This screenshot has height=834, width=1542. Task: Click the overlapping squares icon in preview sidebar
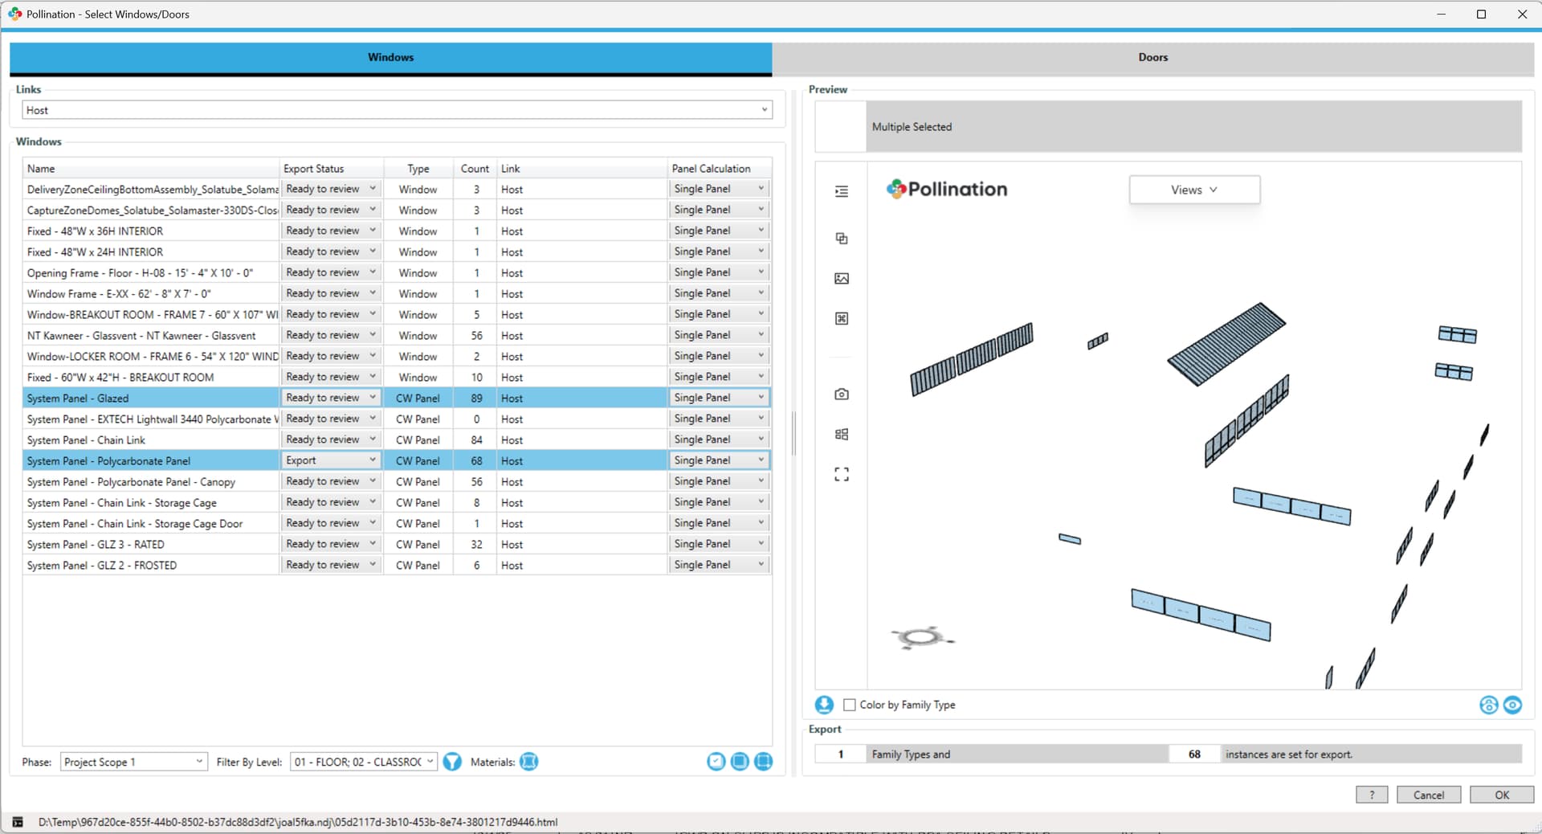(x=841, y=239)
